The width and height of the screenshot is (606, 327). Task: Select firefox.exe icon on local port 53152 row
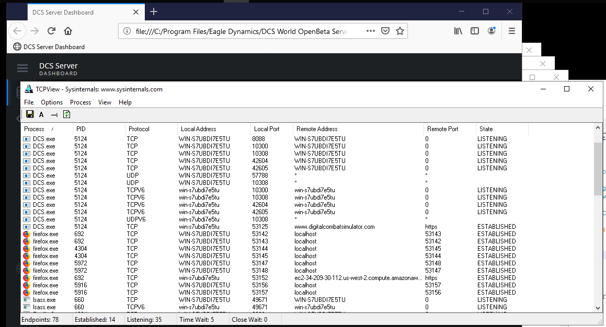27,278
